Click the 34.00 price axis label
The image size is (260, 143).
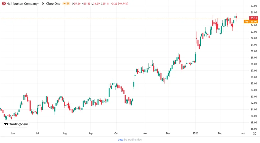[254, 25]
